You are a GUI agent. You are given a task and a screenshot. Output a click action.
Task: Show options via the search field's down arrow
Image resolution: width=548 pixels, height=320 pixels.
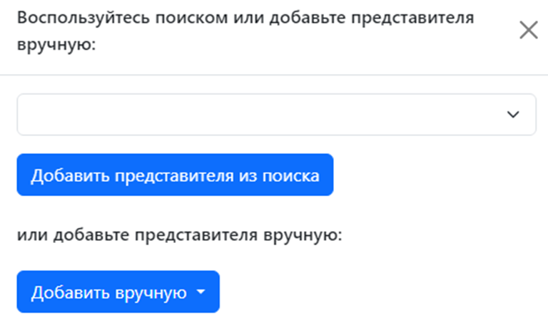tap(512, 115)
